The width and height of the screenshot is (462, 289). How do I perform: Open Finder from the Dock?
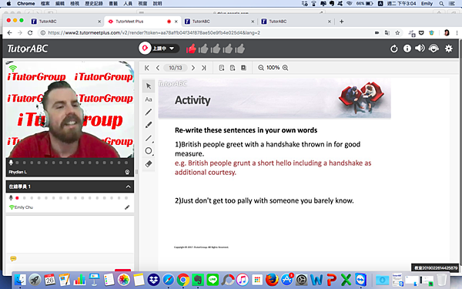[20, 280]
